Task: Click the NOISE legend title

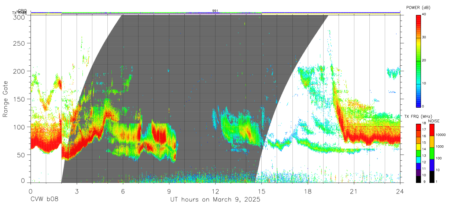Action: (x=434, y=121)
